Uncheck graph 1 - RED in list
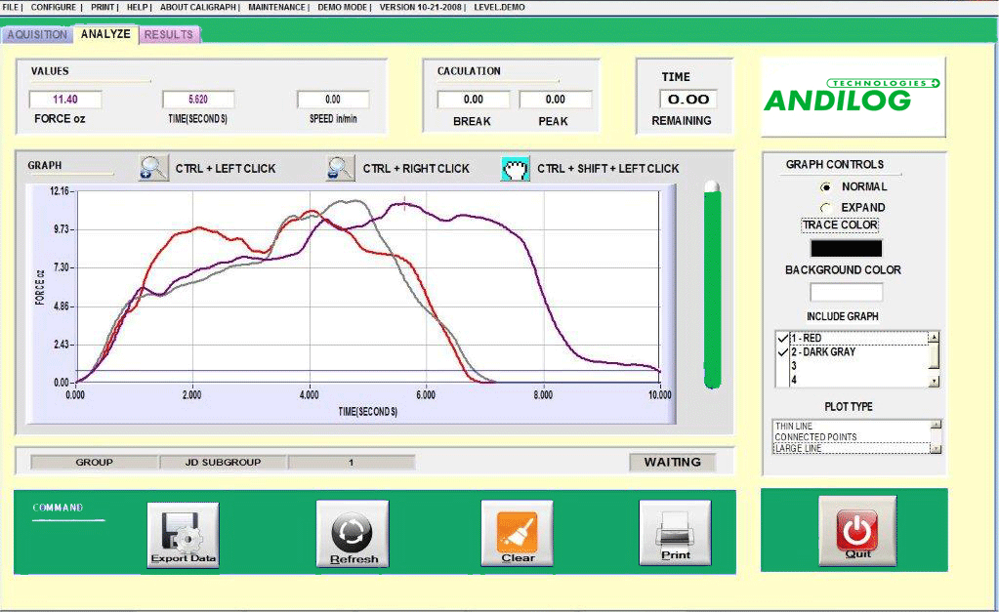Image resolution: width=999 pixels, height=612 pixels. point(782,338)
